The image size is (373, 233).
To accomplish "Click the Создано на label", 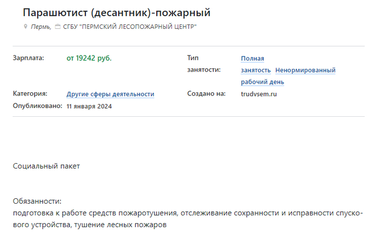I will [207, 93].
